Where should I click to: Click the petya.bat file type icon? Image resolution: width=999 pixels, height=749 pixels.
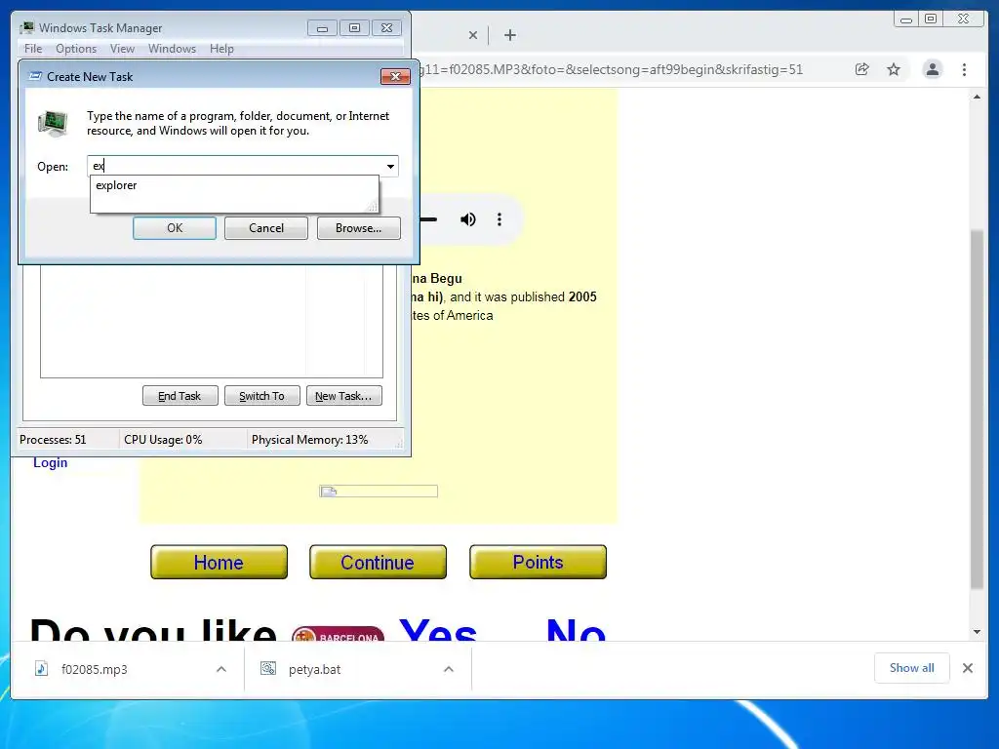point(268,669)
